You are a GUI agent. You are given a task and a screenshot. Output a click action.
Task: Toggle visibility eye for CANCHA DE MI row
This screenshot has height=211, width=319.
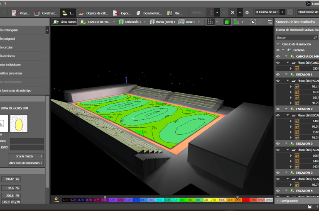click(278, 56)
